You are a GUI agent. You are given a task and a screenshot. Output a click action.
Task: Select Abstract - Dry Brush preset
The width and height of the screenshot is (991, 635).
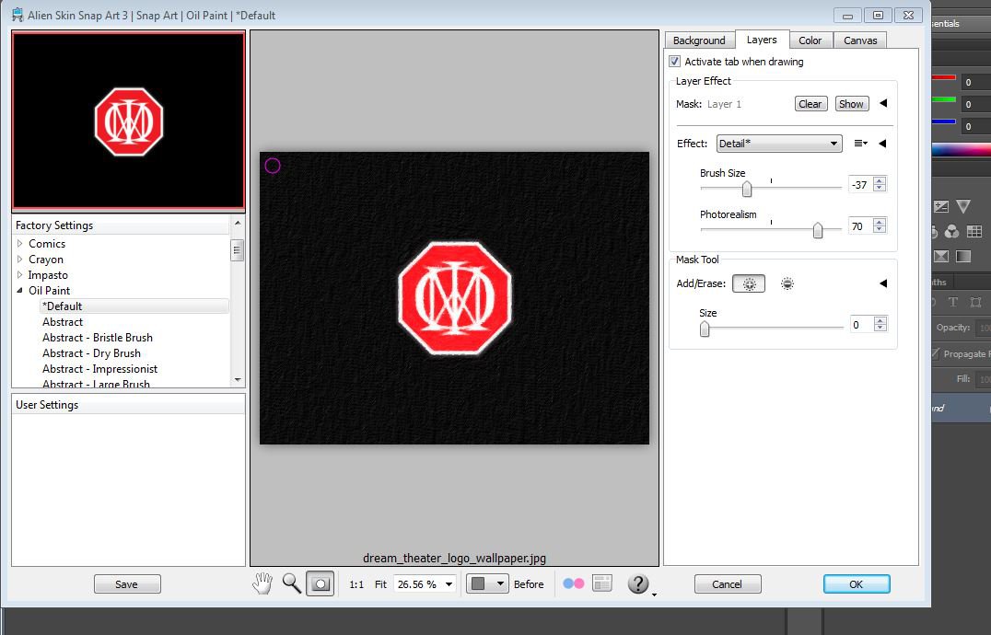click(x=92, y=353)
